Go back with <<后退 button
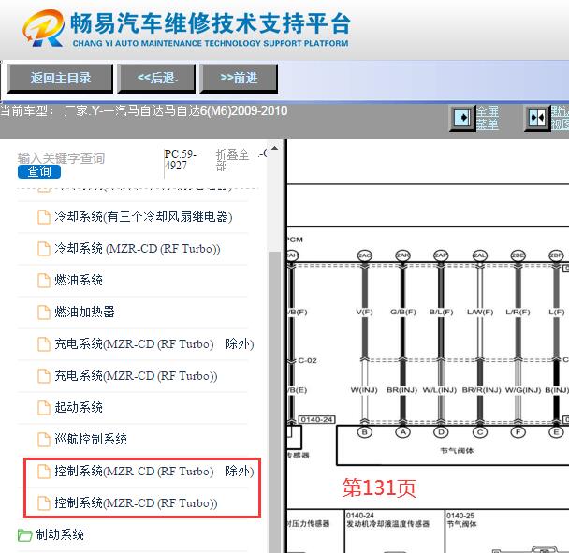 (157, 79)
